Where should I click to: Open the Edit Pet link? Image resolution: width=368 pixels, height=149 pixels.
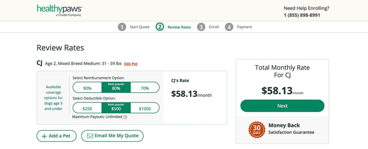coord(131,64)
